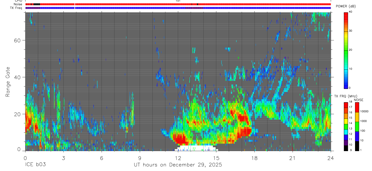Image resolution: width=372 pixels, height=171 pixels.
Task: Click the 15 tick on UT hours axis
Action: (x=216, y=158)
